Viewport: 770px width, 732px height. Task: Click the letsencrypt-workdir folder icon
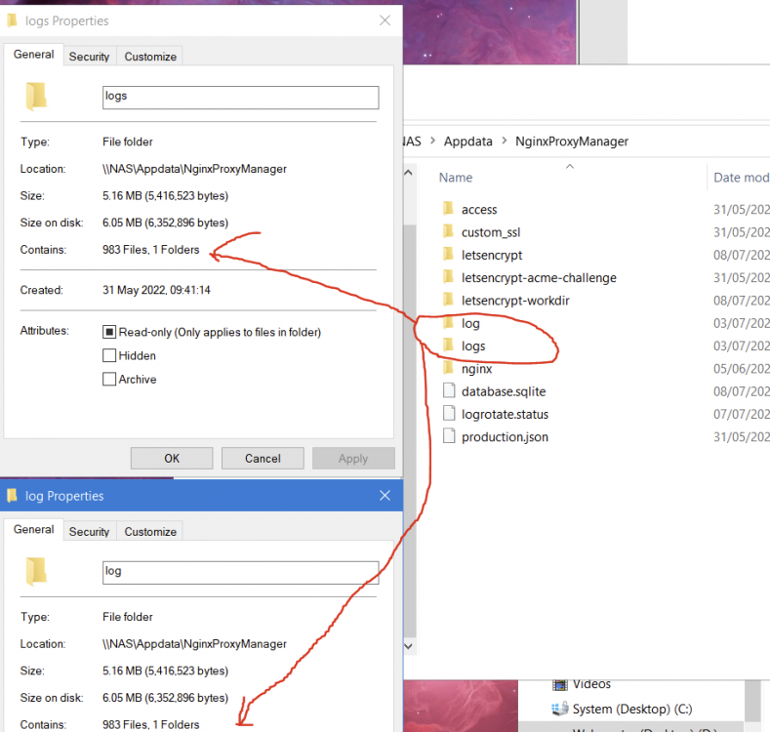[448, 300]
